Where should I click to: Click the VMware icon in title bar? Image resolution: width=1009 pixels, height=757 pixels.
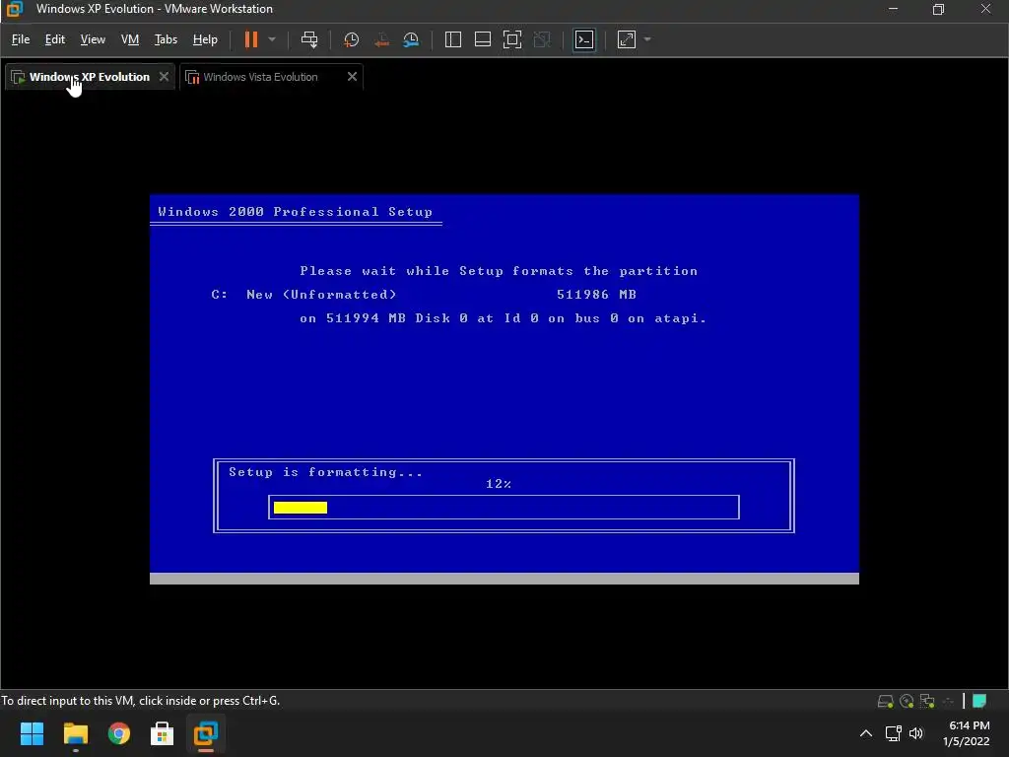click(14, 9)
